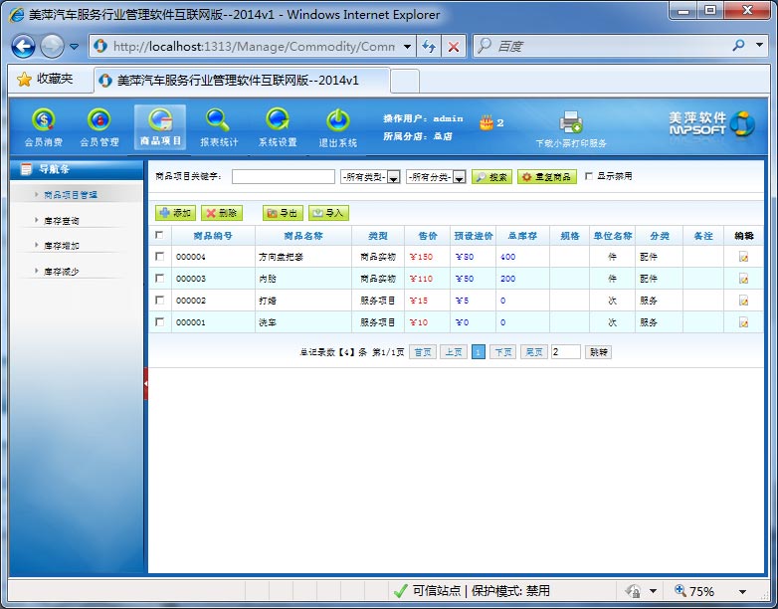This screenshot has width=778, height=609.
Task: Click the edit icon for 洗车 row
Action: (x=743, y=322)
